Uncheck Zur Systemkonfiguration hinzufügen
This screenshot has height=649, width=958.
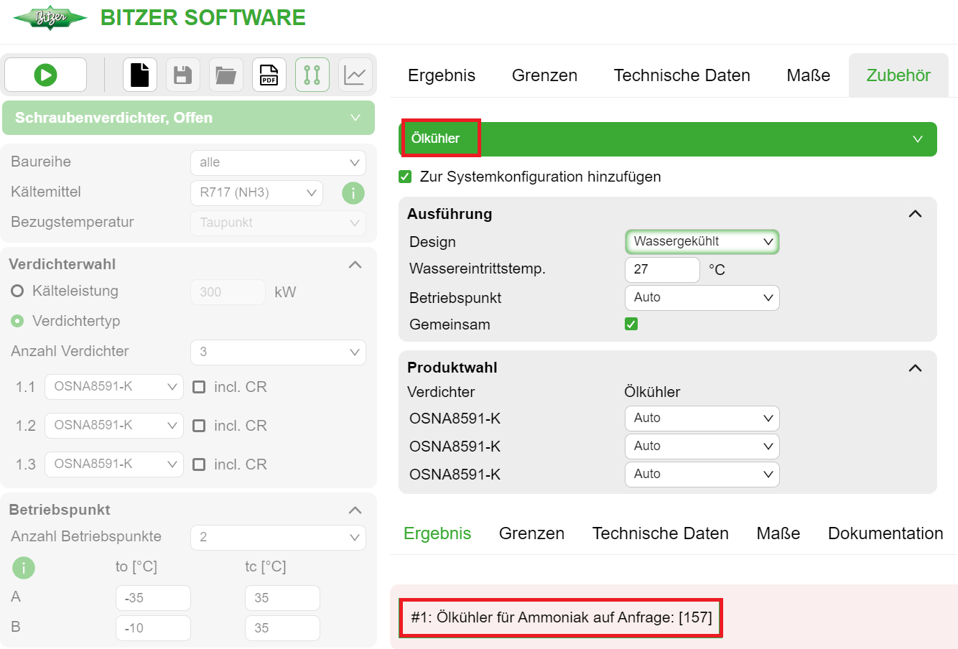pyautogui.click(x=404, y=176)
